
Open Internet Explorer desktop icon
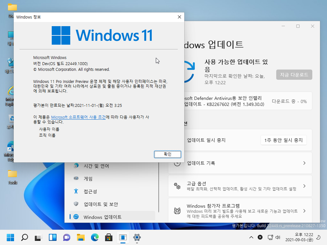[10, 96]
